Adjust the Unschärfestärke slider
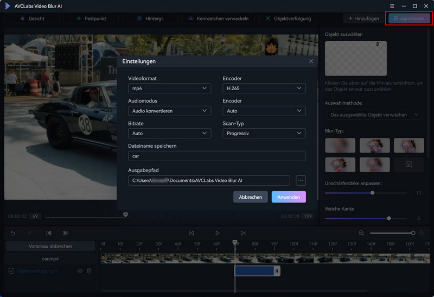 372,193
